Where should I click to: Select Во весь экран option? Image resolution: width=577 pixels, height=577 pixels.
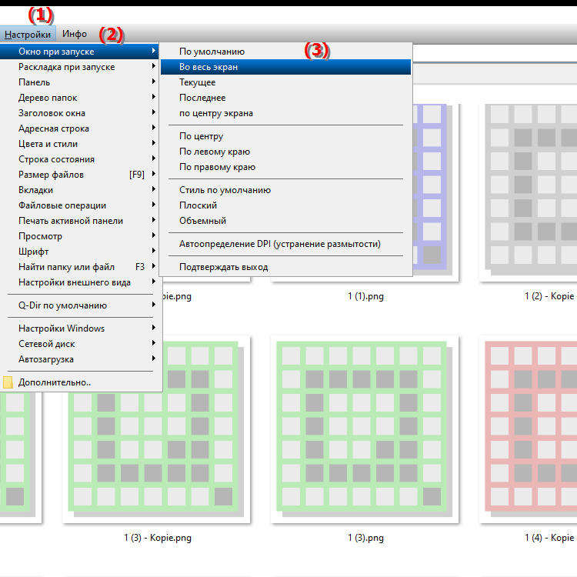tap(285, 67)
